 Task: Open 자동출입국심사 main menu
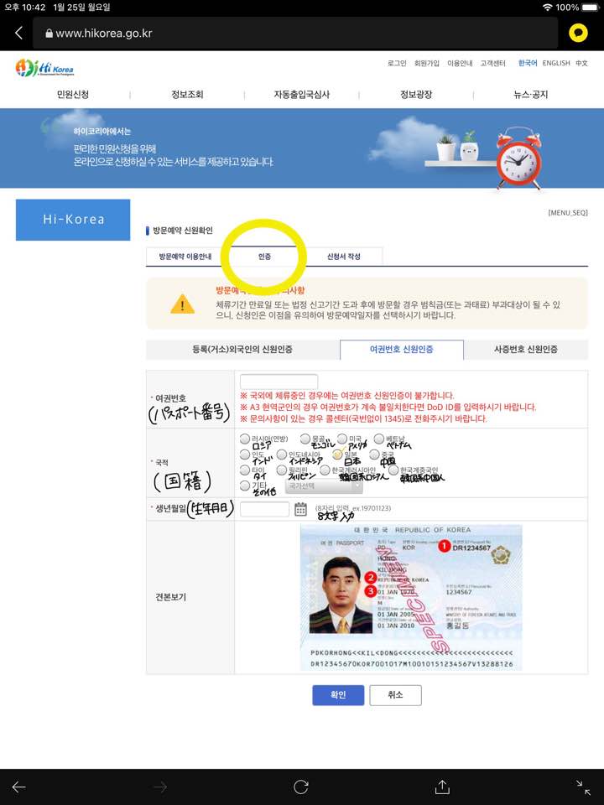pos(301,95)
